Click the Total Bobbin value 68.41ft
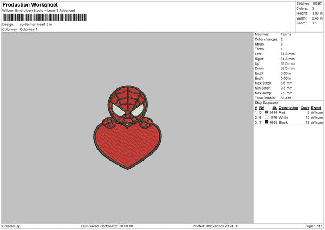Image resolution: width=325 pixels, height=230 pixels. pyautogui.click(x=286, y=98)
